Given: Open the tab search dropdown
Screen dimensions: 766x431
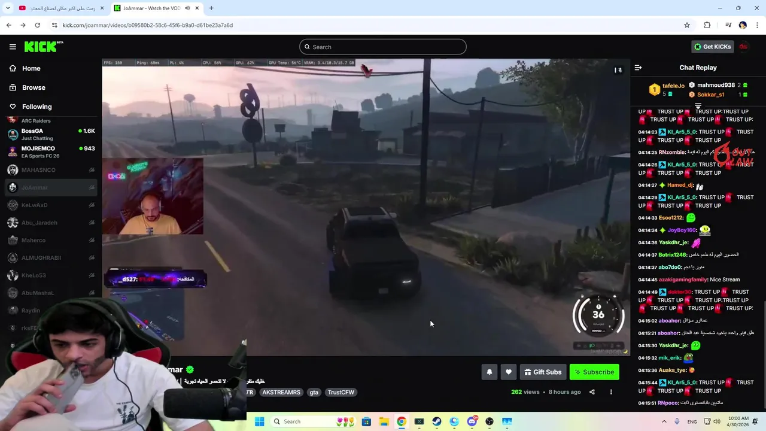Looking at the screenshot, I should [x=8, y=8].
